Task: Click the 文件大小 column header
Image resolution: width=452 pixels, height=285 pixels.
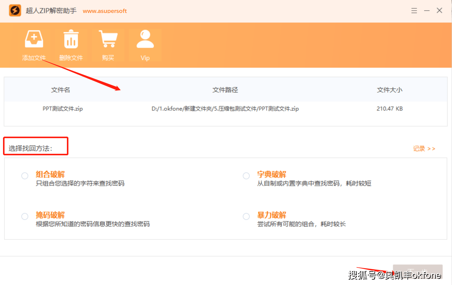Action: pyautogui.click(x=389, y=90)
